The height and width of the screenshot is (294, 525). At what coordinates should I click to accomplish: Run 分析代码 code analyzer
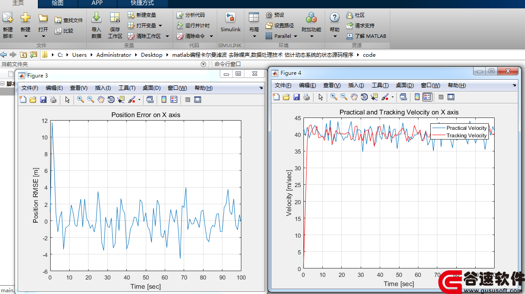[x=191, y=15]
